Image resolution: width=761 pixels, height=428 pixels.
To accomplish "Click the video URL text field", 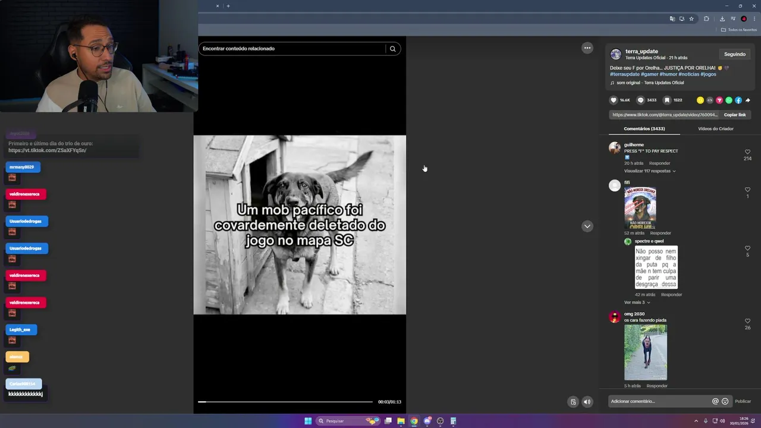I will pos(665,115).
